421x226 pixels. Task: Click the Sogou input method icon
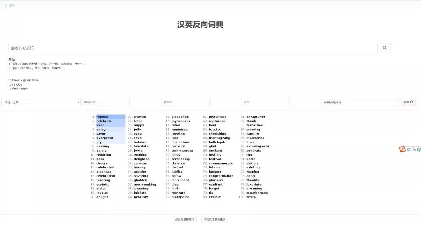pyautogui.click(x=402, y=149)
